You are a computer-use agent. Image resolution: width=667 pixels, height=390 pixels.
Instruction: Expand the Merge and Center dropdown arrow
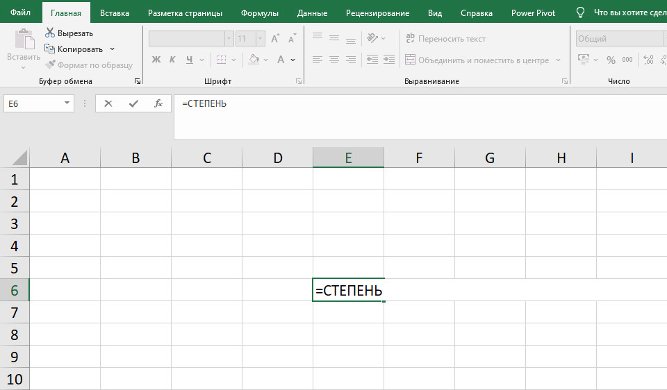[x=558, y=60]
